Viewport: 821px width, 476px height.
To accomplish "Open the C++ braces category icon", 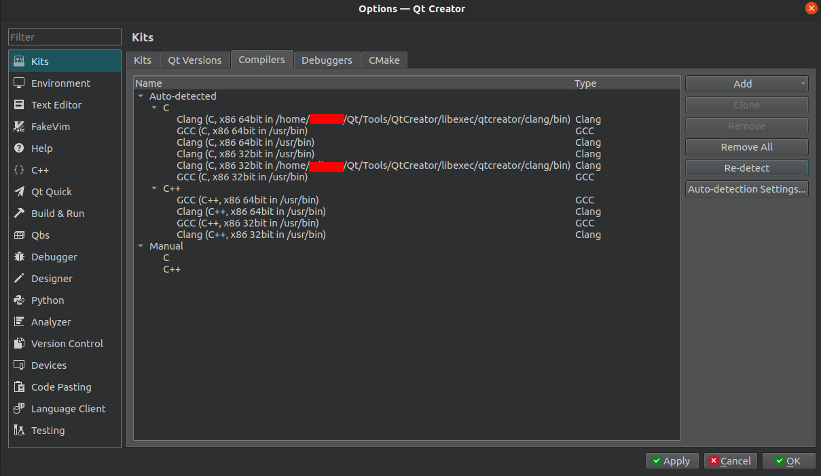I will (x=19, y=170).
